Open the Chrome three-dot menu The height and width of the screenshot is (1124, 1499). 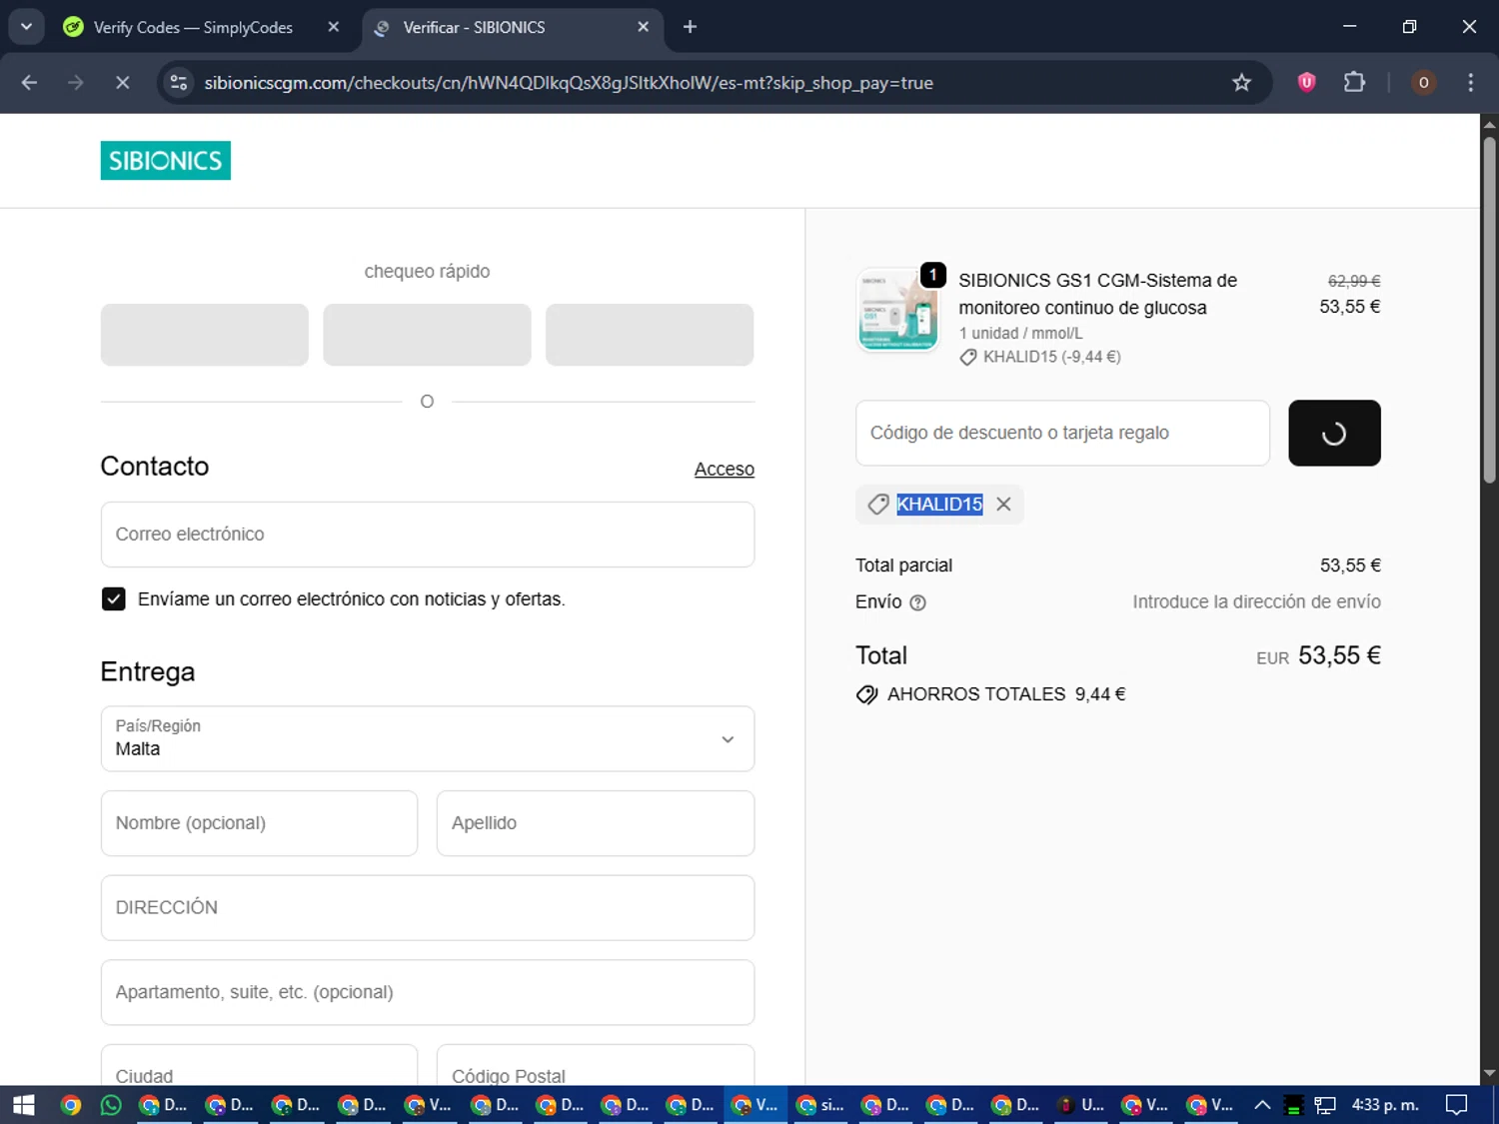1470,83
